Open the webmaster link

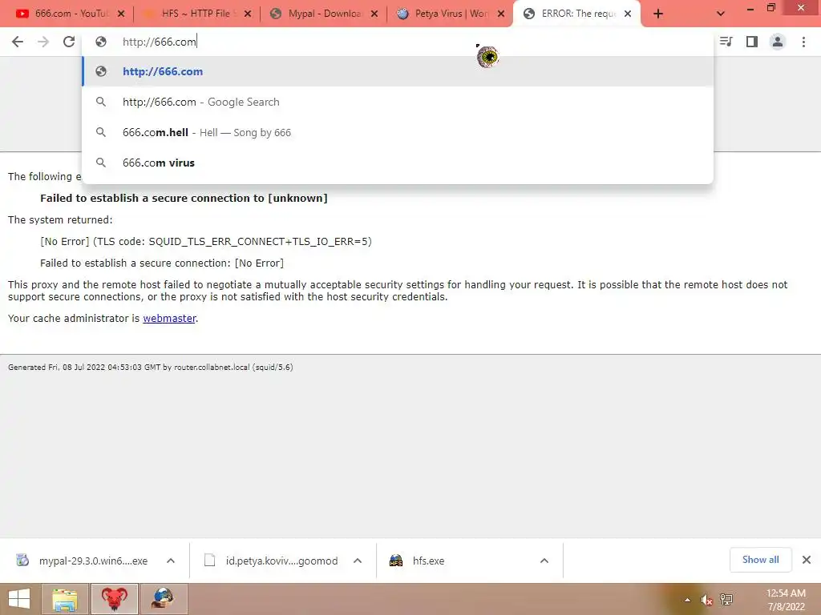(x=169, y=318)
